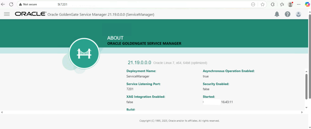This screenshot has height=129, width=311.
Task: Open the browser profile picture
Action: coord(290,4)
